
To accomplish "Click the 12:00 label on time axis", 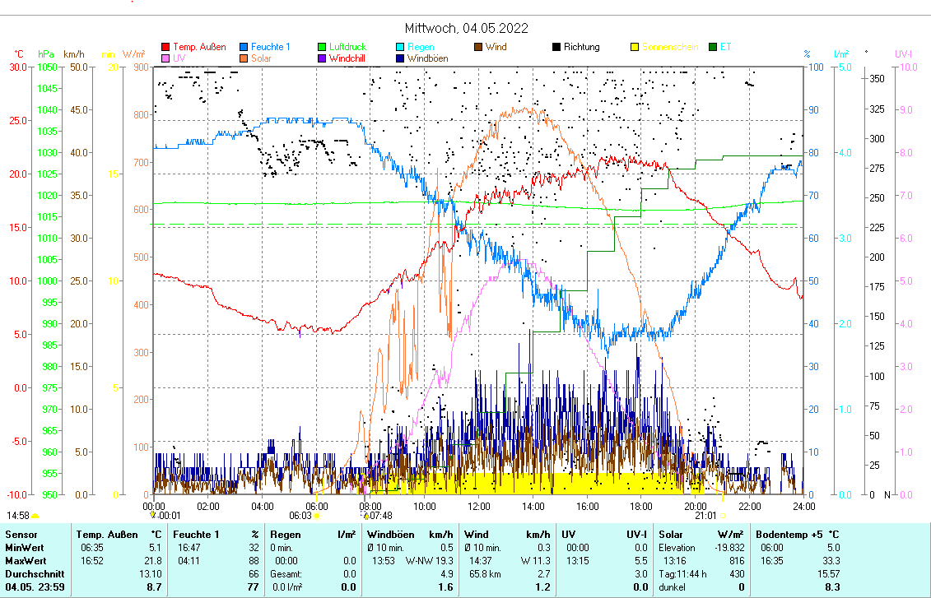I will pos(479,506).
